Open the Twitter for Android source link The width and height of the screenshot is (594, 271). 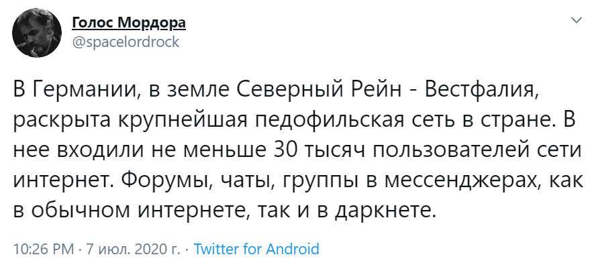click(256, 249)
